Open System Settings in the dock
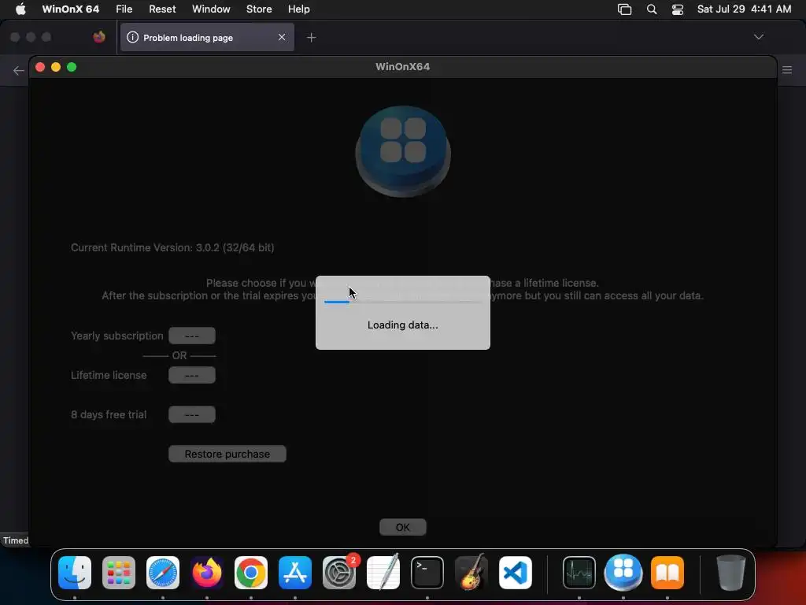This screenshot has height=605, width=806. point(339,573)
